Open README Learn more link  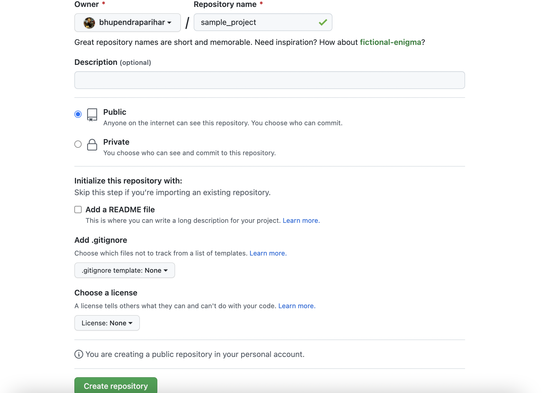click(301, 221)
